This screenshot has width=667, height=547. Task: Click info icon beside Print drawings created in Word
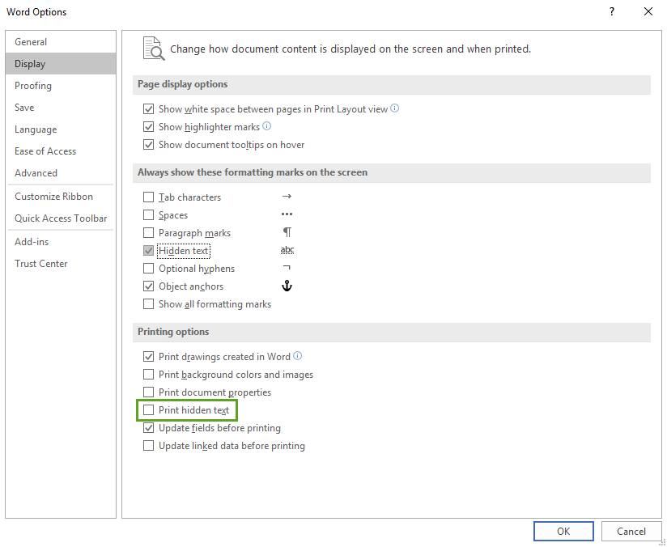(298, 356)
